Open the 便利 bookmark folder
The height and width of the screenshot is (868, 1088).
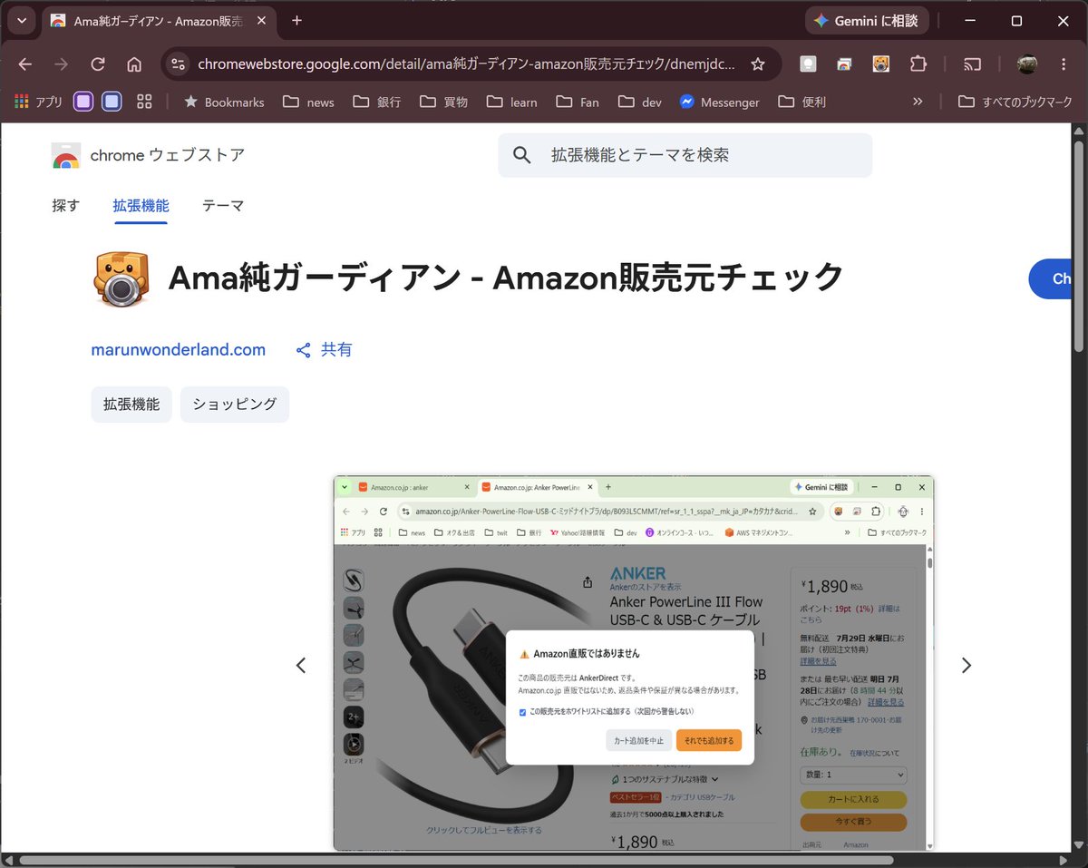pos(801,102)
